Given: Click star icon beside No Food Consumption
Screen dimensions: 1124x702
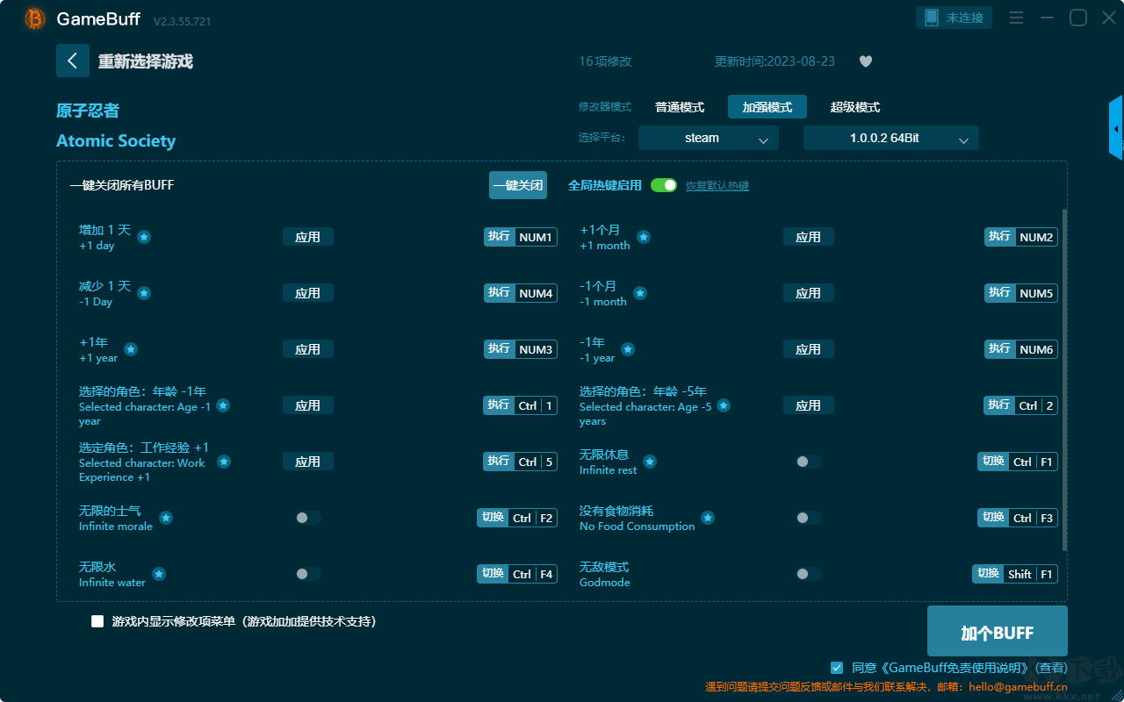Looking at the screenshot, I should [x=708, y=518].
